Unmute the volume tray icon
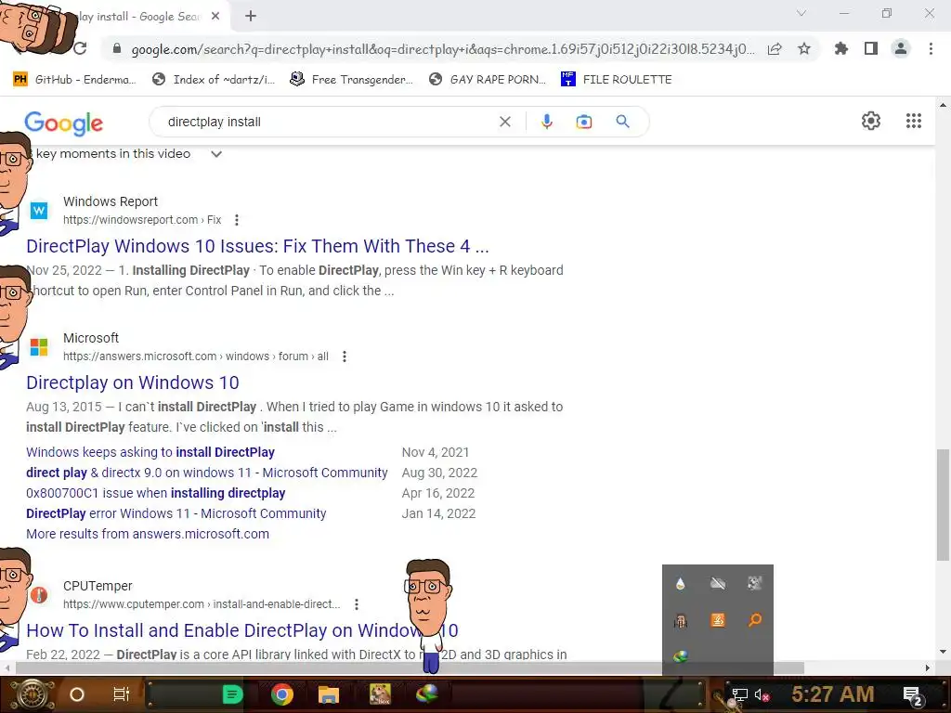 [x=762, y=694]
